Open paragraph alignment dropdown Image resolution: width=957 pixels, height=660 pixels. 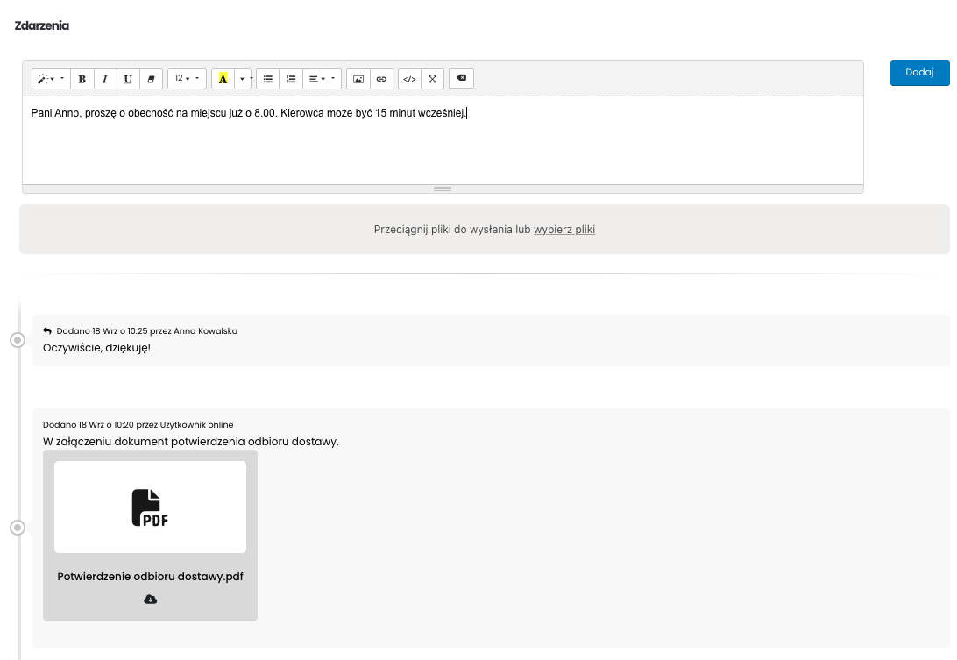coord(322,79)
